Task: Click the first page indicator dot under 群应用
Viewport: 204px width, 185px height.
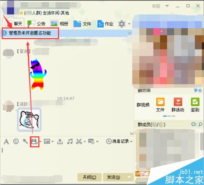Action: click(165, 116)
